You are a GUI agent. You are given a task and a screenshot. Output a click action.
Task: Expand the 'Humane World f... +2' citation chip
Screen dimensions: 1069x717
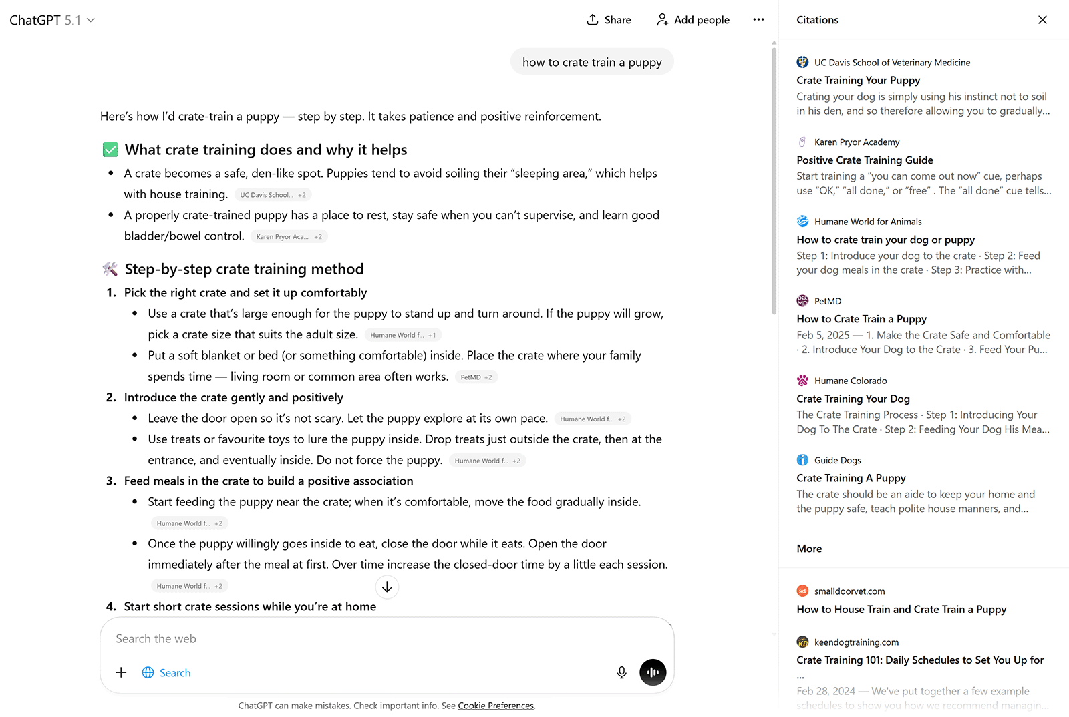(592, 418)
